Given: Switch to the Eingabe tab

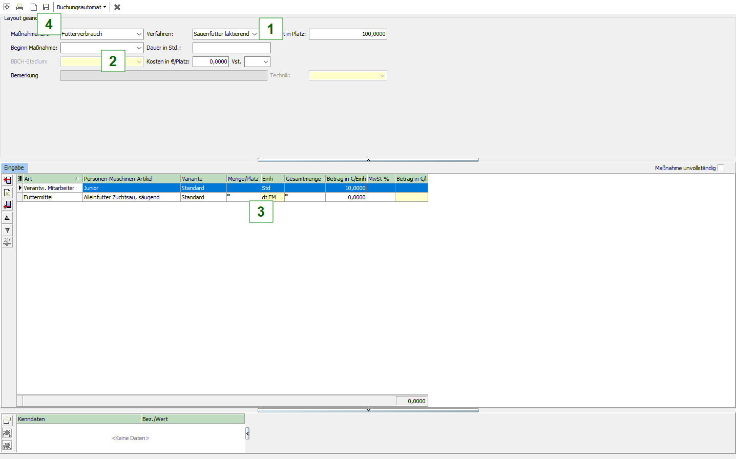Looking at the screenshot, I should [14, 168].
